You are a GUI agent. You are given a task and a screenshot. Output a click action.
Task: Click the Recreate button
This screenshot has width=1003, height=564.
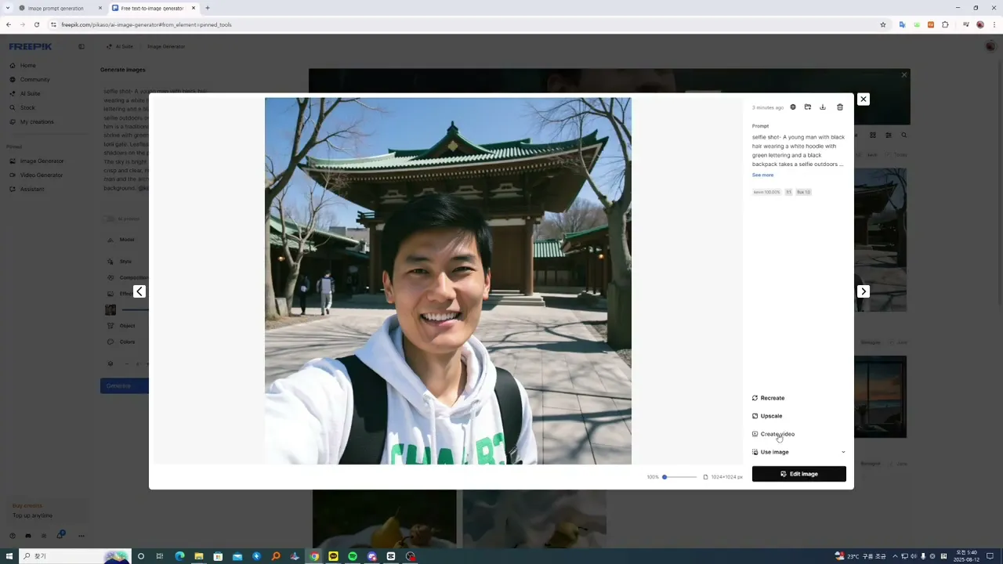coord(768,398)
